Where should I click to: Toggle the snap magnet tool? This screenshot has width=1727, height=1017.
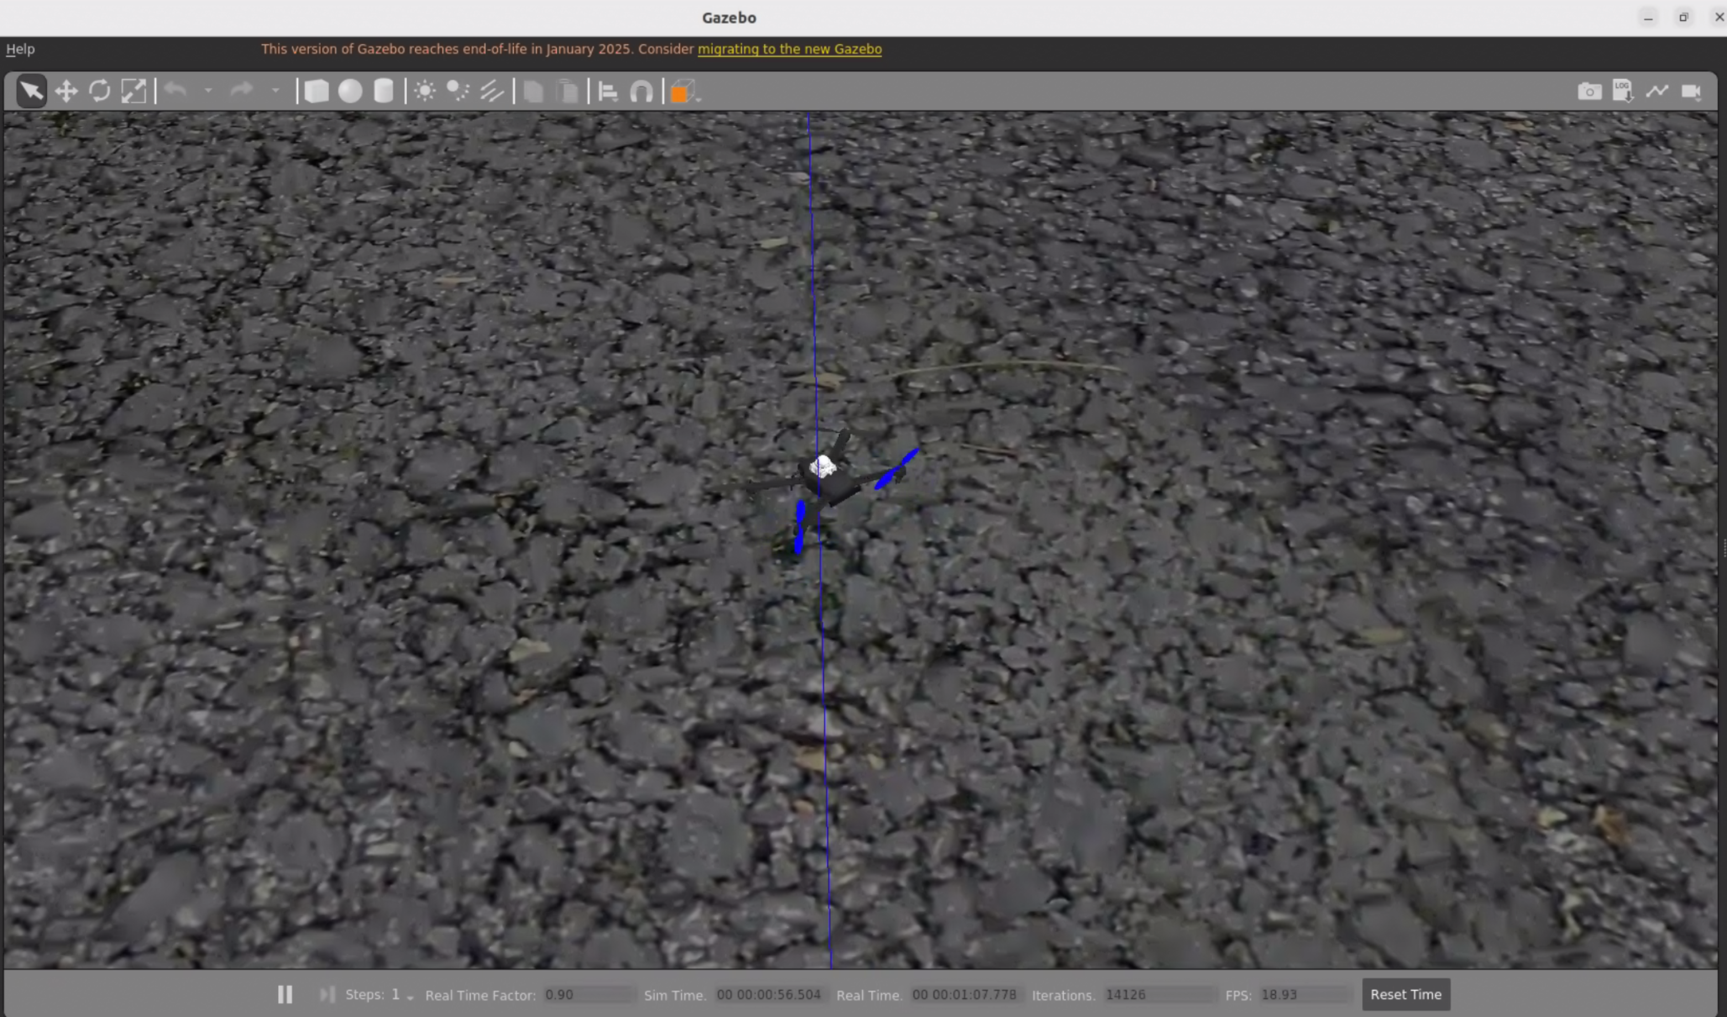(641, 91)
